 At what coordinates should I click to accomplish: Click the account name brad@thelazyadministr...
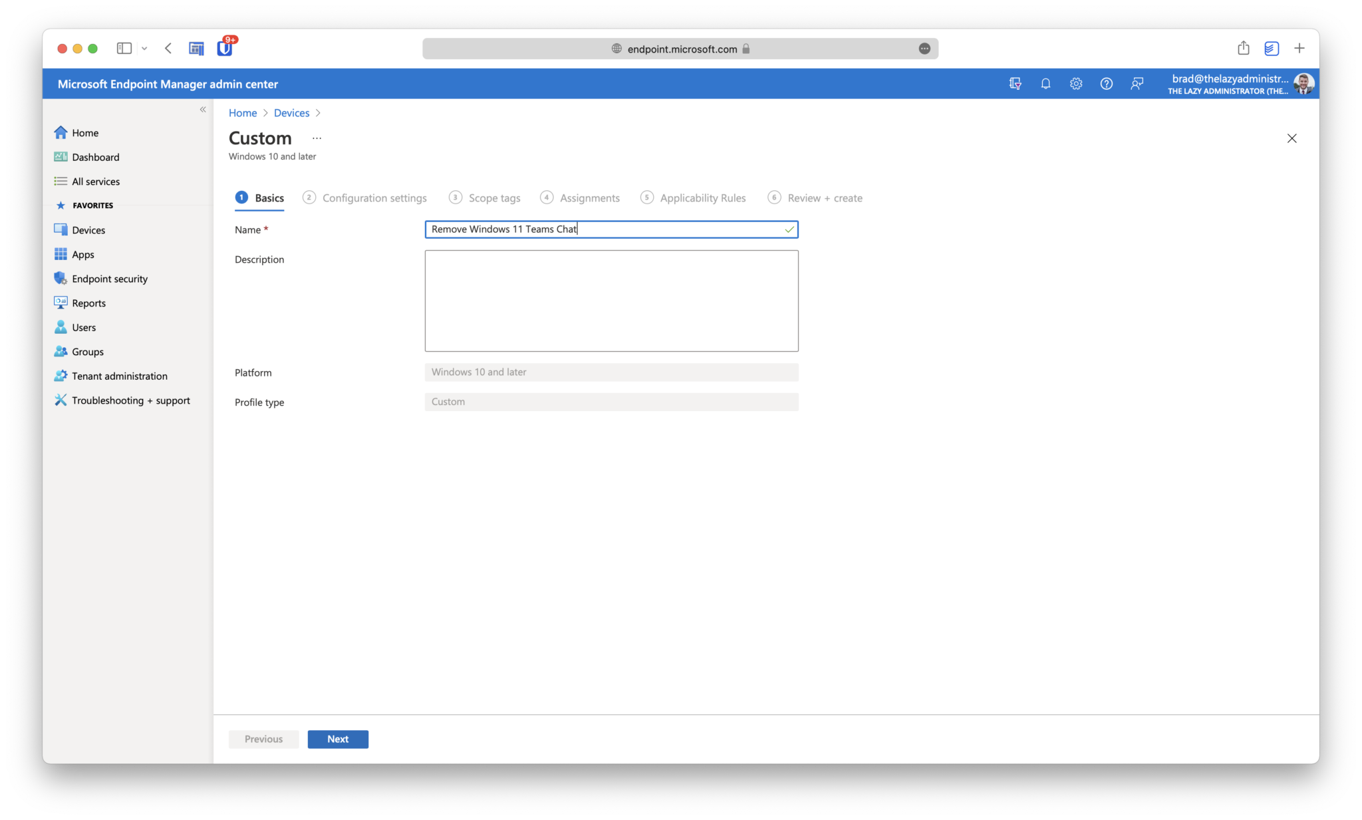click(1230, 78)
